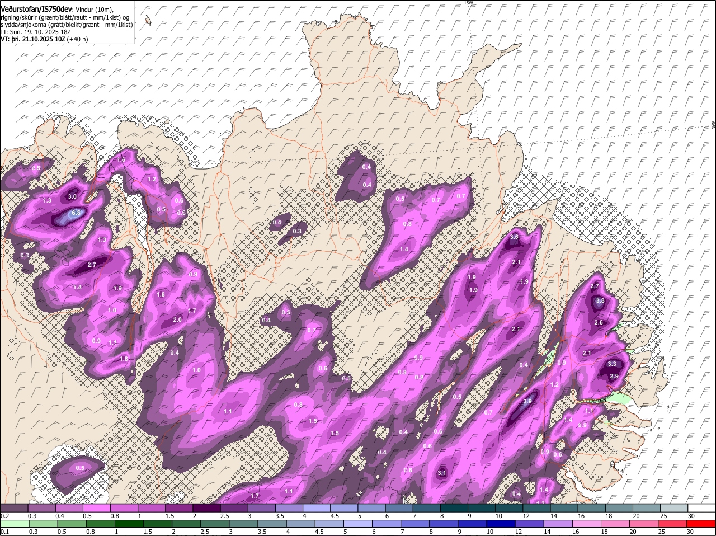Click the 0.2 legend label

[x=4, y=515]
